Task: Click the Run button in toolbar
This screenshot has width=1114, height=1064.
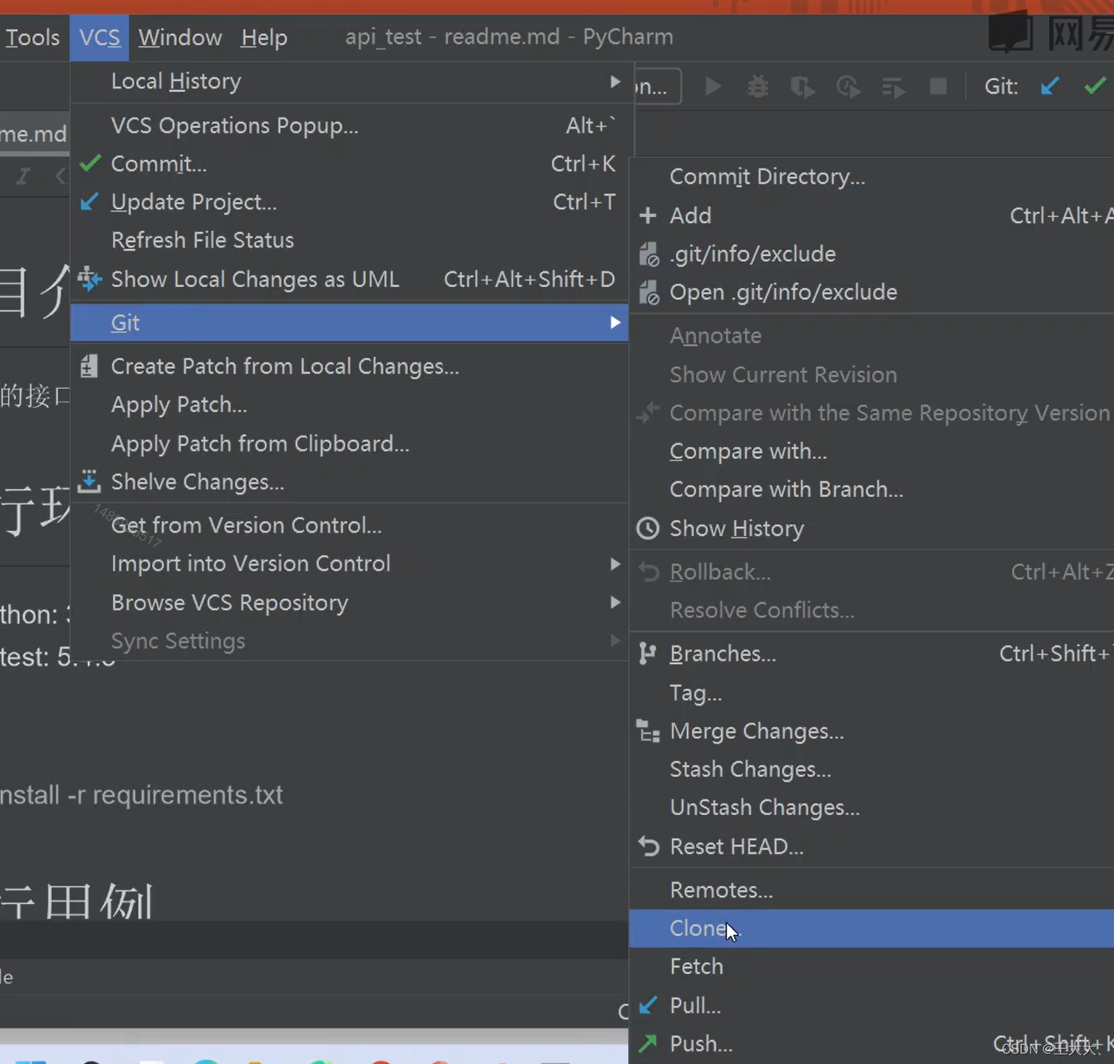Action: [x=713, y=86]
